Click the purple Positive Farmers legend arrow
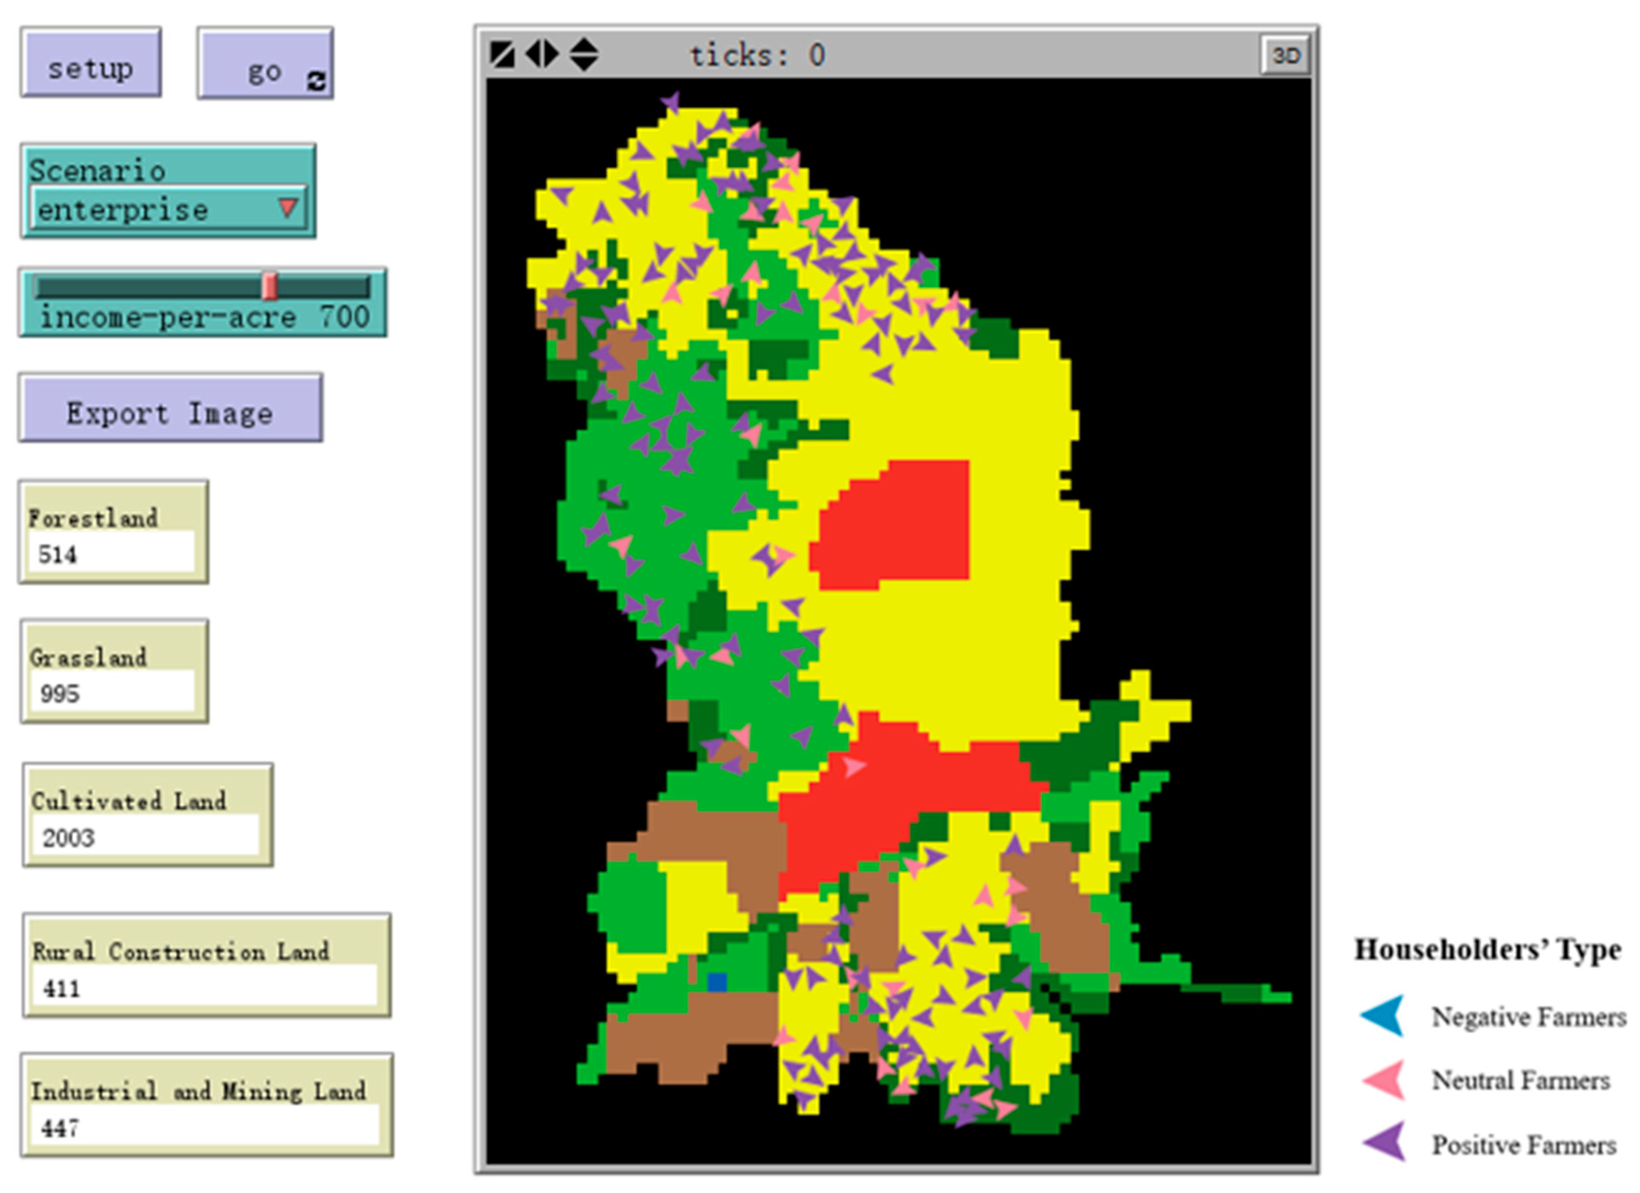 (1385, 1142)
